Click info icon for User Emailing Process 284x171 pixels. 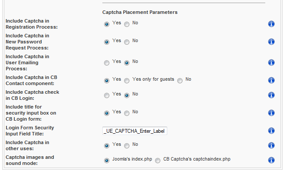click(271, 62)
